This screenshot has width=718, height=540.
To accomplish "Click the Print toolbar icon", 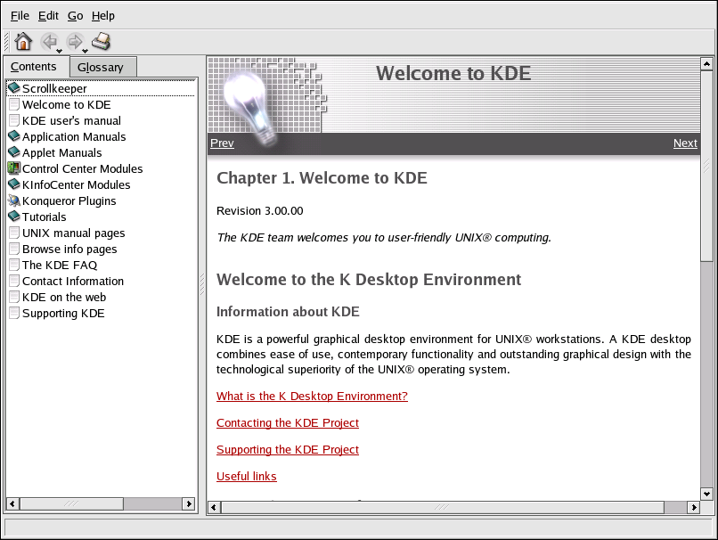I will point(102,41).
